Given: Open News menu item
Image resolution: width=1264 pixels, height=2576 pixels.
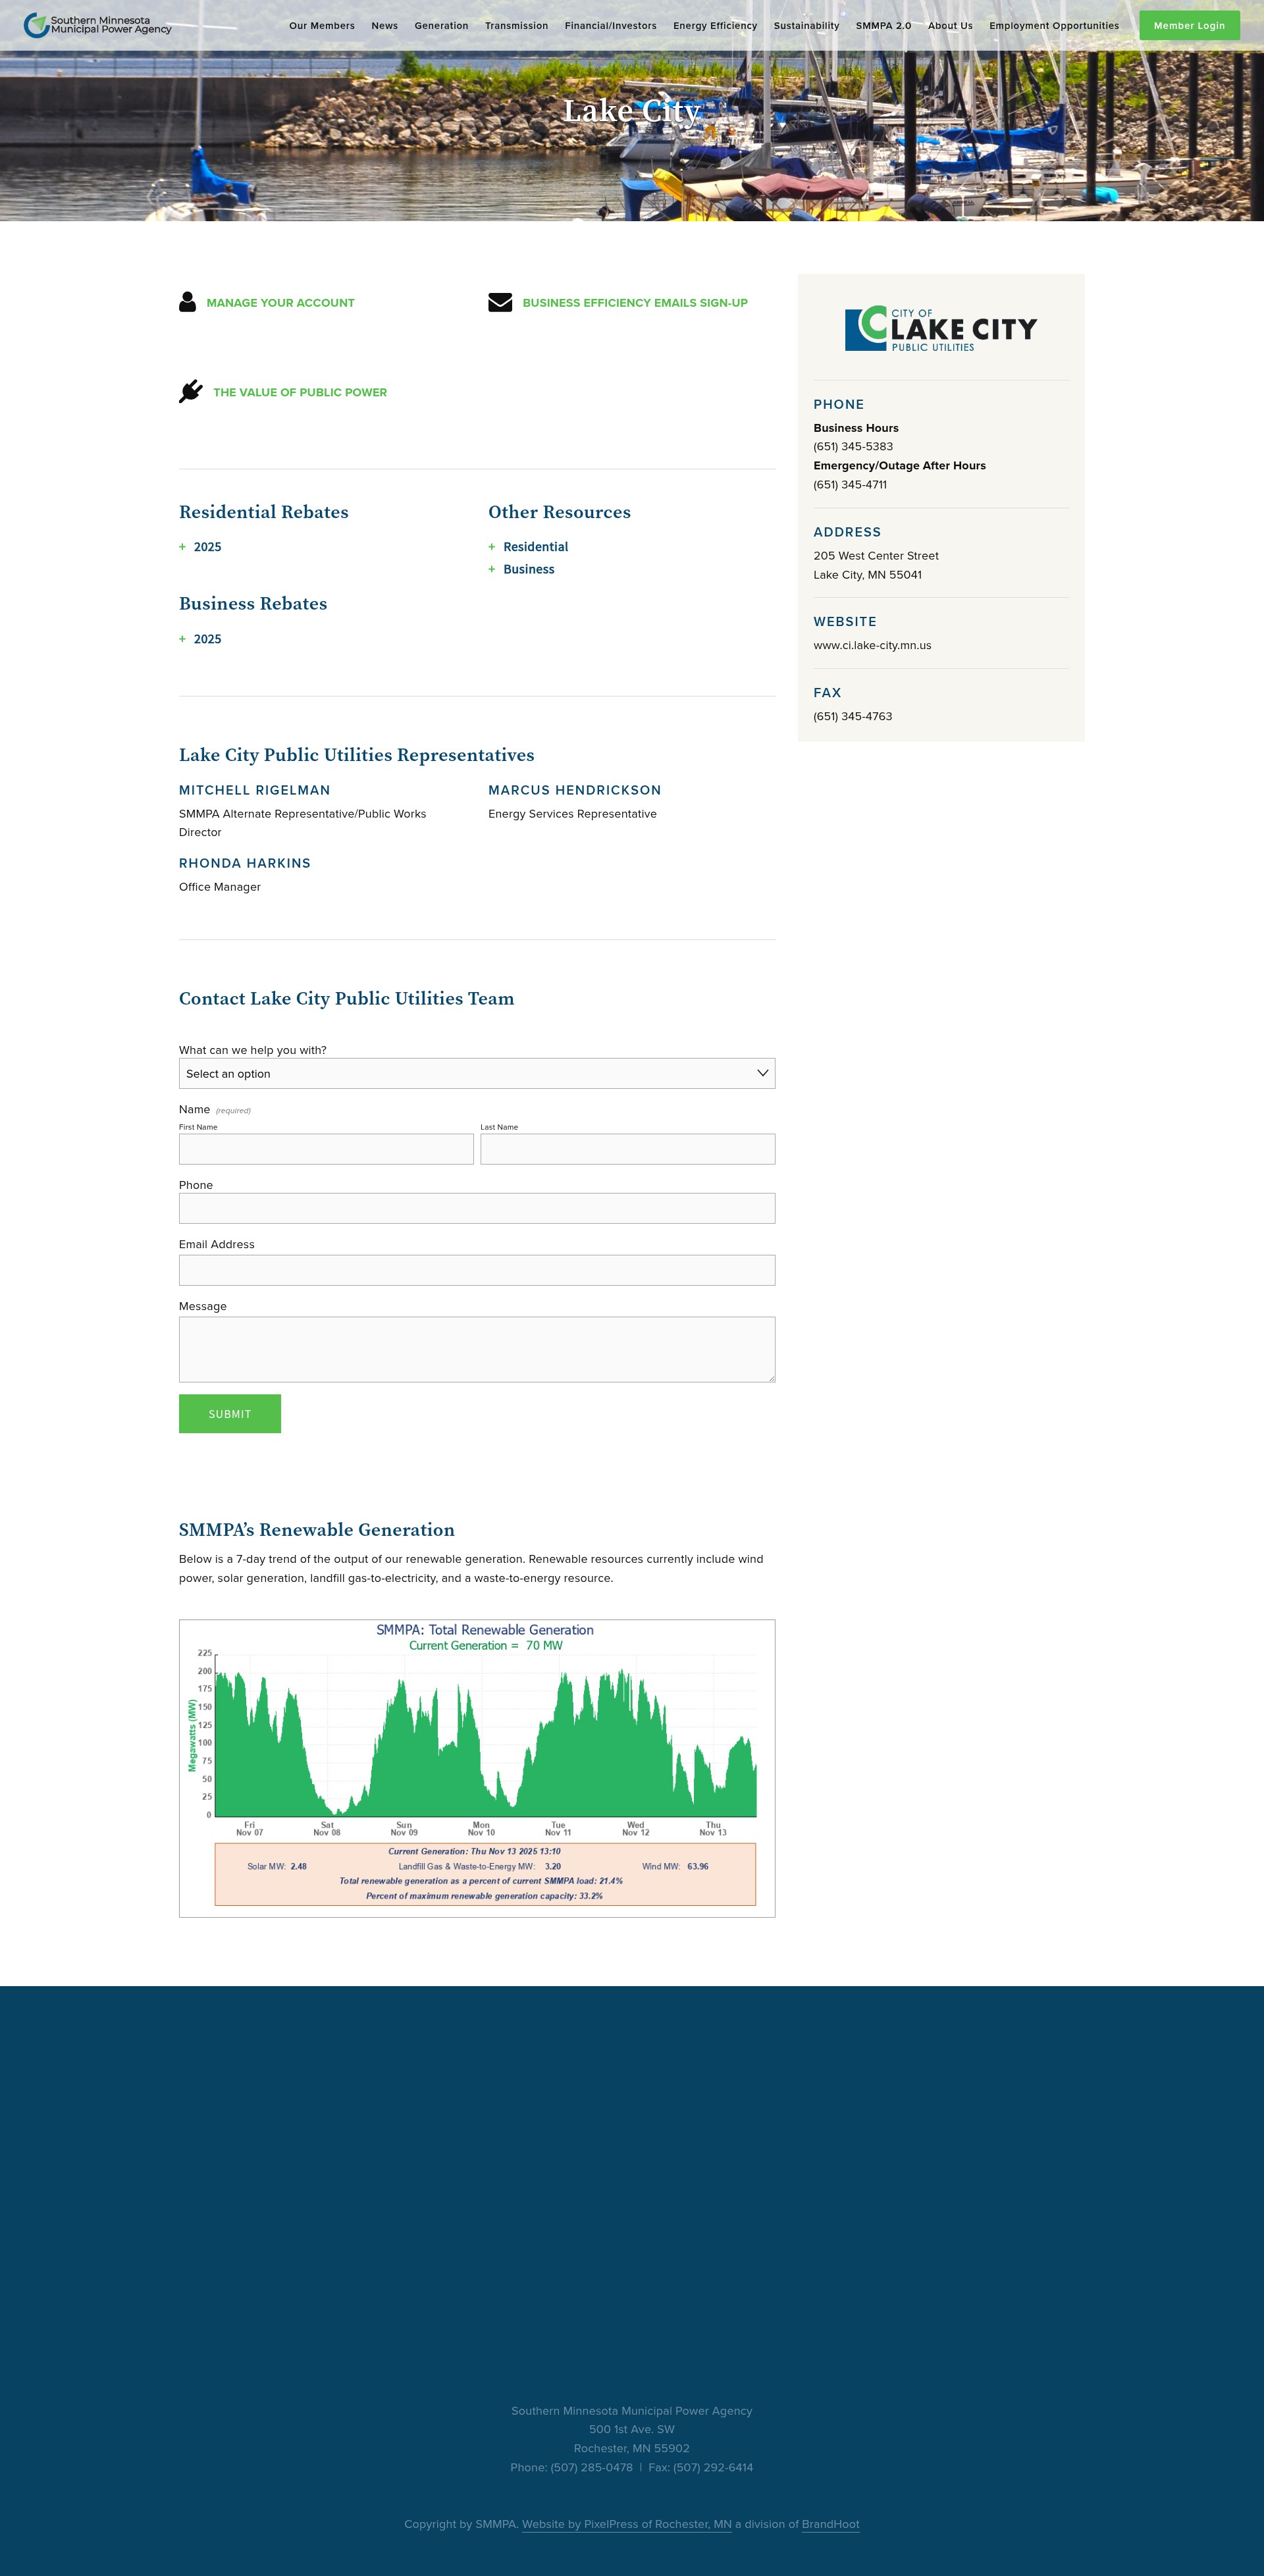Looking at the screenshot, I should click(x=384, y=26).
